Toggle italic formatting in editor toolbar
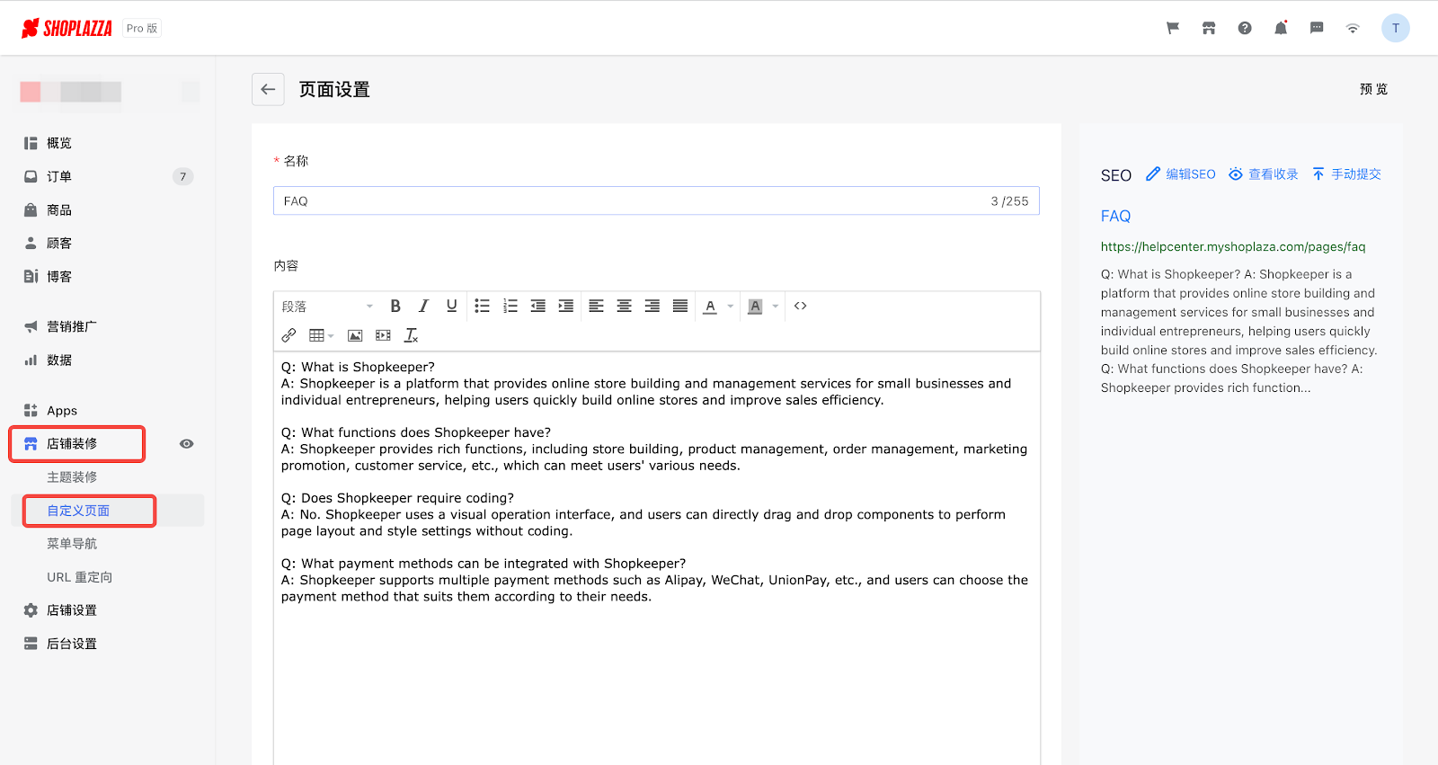The height and width of the screenshot is (765, 1438). [x=423, y=307]
